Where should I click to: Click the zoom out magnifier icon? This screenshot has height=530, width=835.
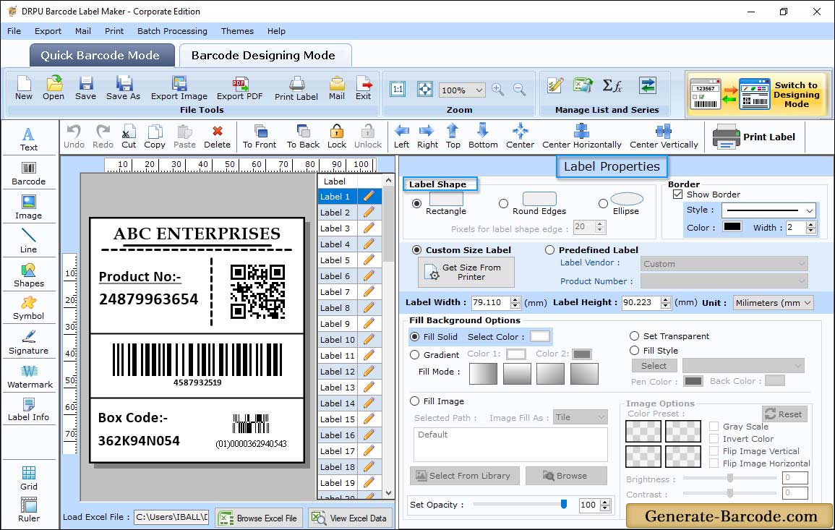(x=519, y=89)
